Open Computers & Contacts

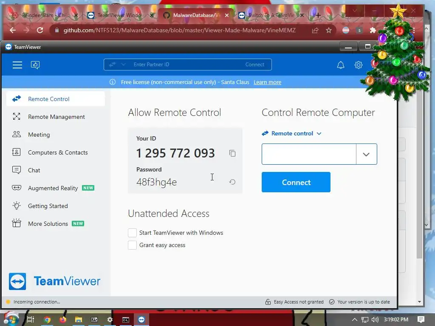56,152
